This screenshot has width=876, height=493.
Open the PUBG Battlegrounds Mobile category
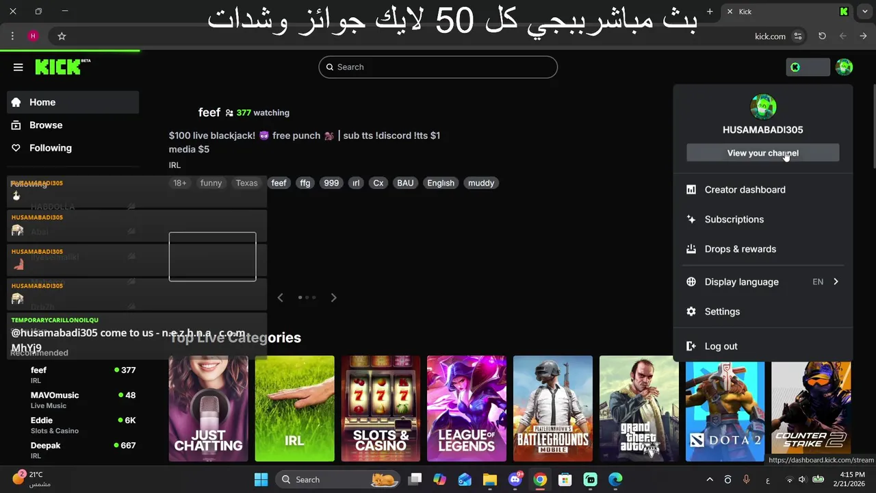pyautogui.click(x=553, y=409)
